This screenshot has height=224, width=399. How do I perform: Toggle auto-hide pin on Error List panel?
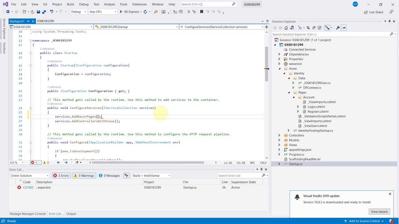(x=262, y=169)
